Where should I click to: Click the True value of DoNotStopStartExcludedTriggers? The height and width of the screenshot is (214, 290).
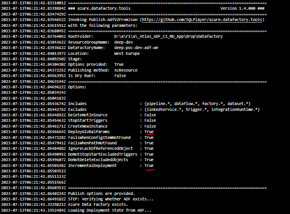149,154
